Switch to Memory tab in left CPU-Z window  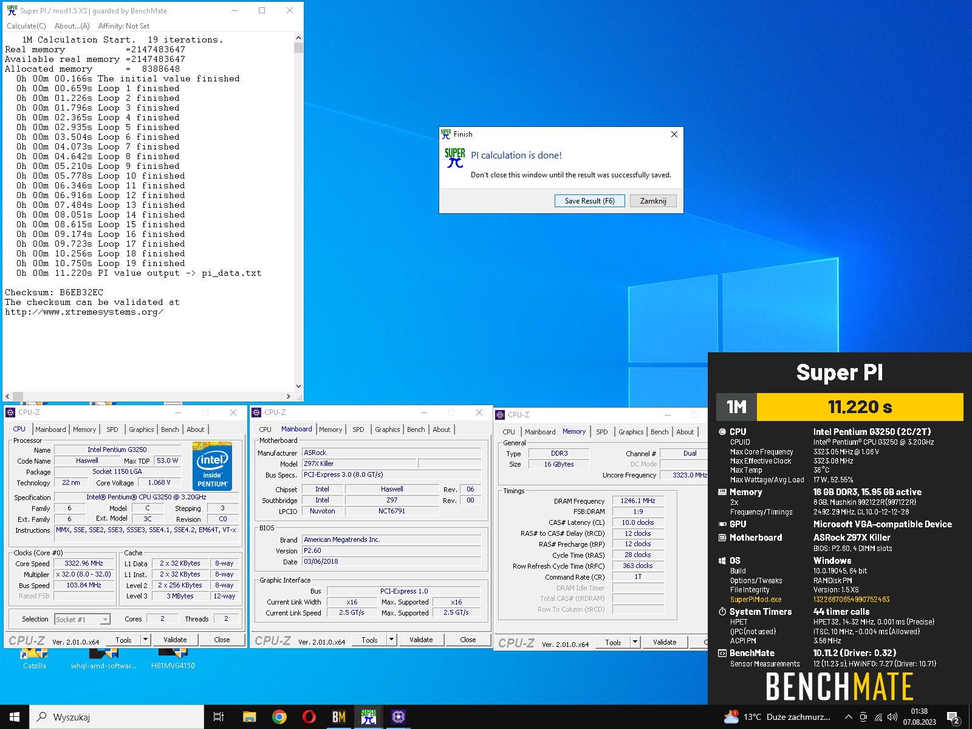[x=84, y=430]
